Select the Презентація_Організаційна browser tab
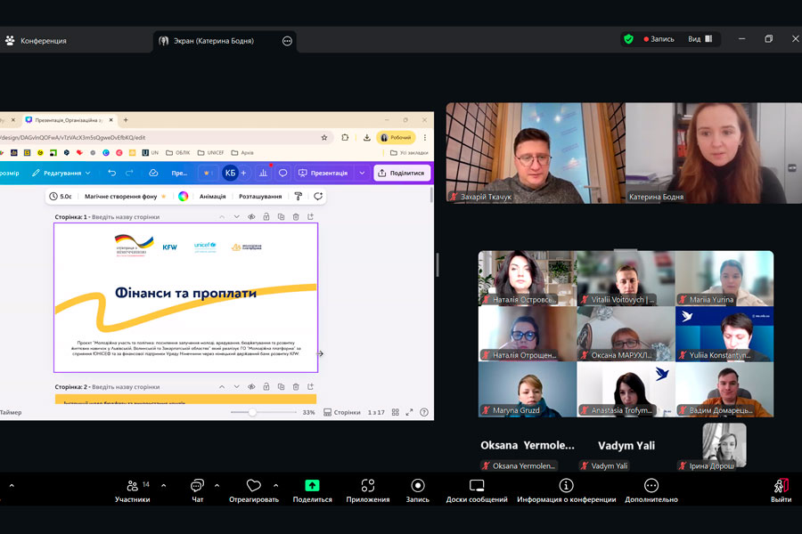The image size is (802, 534). 70,120
